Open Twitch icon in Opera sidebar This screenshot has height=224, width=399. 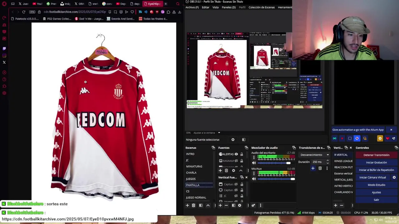4,49
